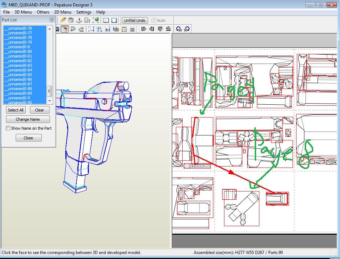Align selected parts to right edge

[152, 29]
